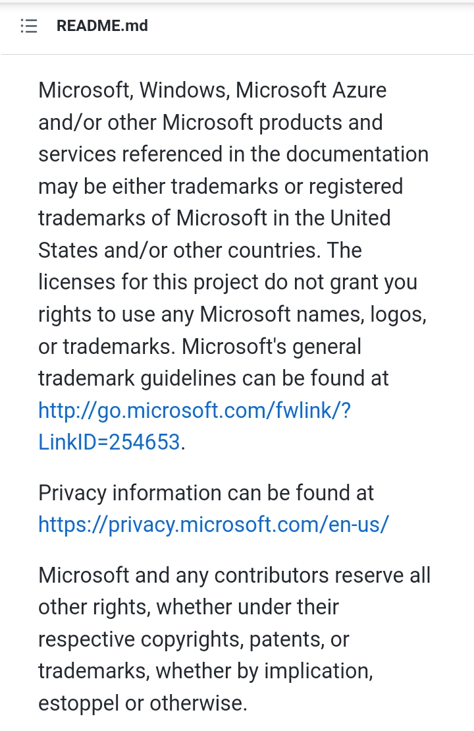Screen dimensions: 474x731
Task: Click the line 'rights to use any Microsoft names, logos,'
Action: tap(232, 314)
